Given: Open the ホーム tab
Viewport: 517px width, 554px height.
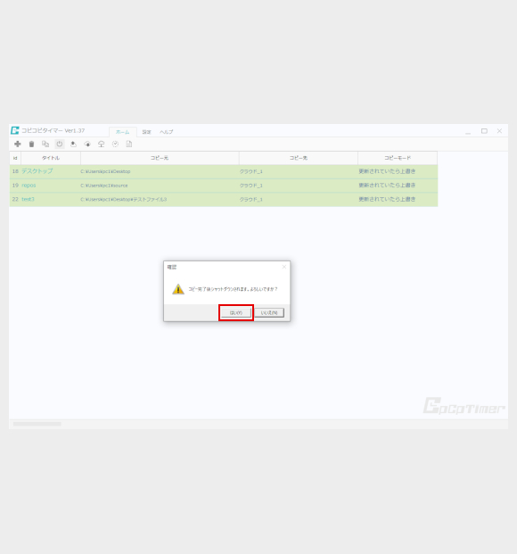Looking at the screenshot, I should point(122,132).
